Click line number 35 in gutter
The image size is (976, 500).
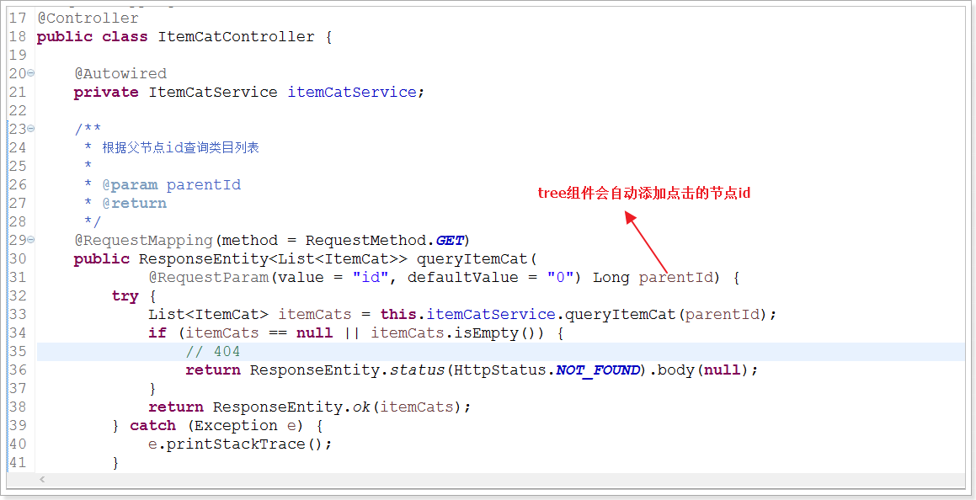(18, 351)
